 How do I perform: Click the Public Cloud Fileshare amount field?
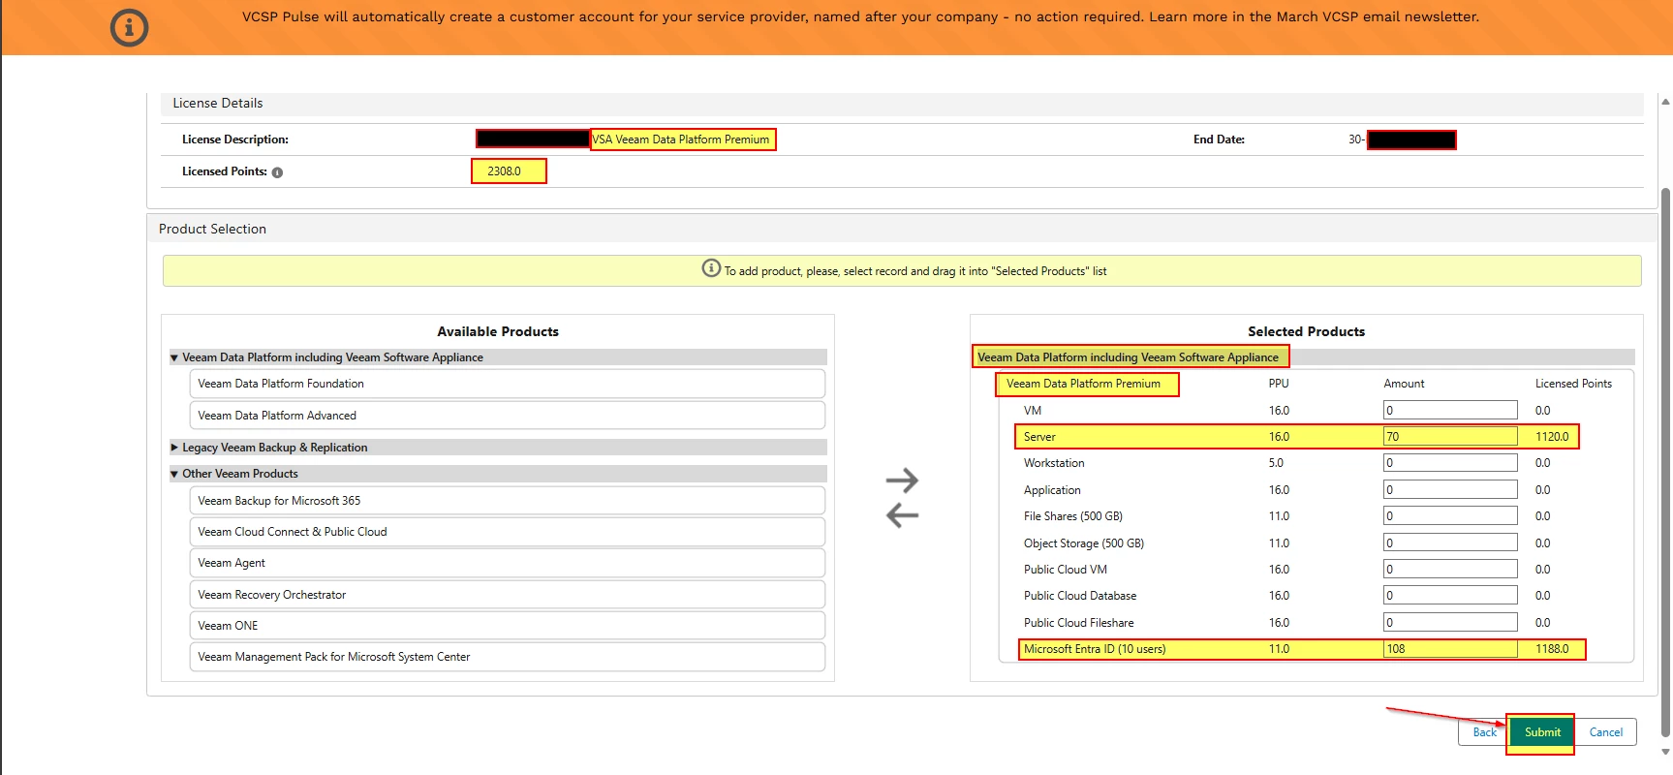click(1450, 623)
